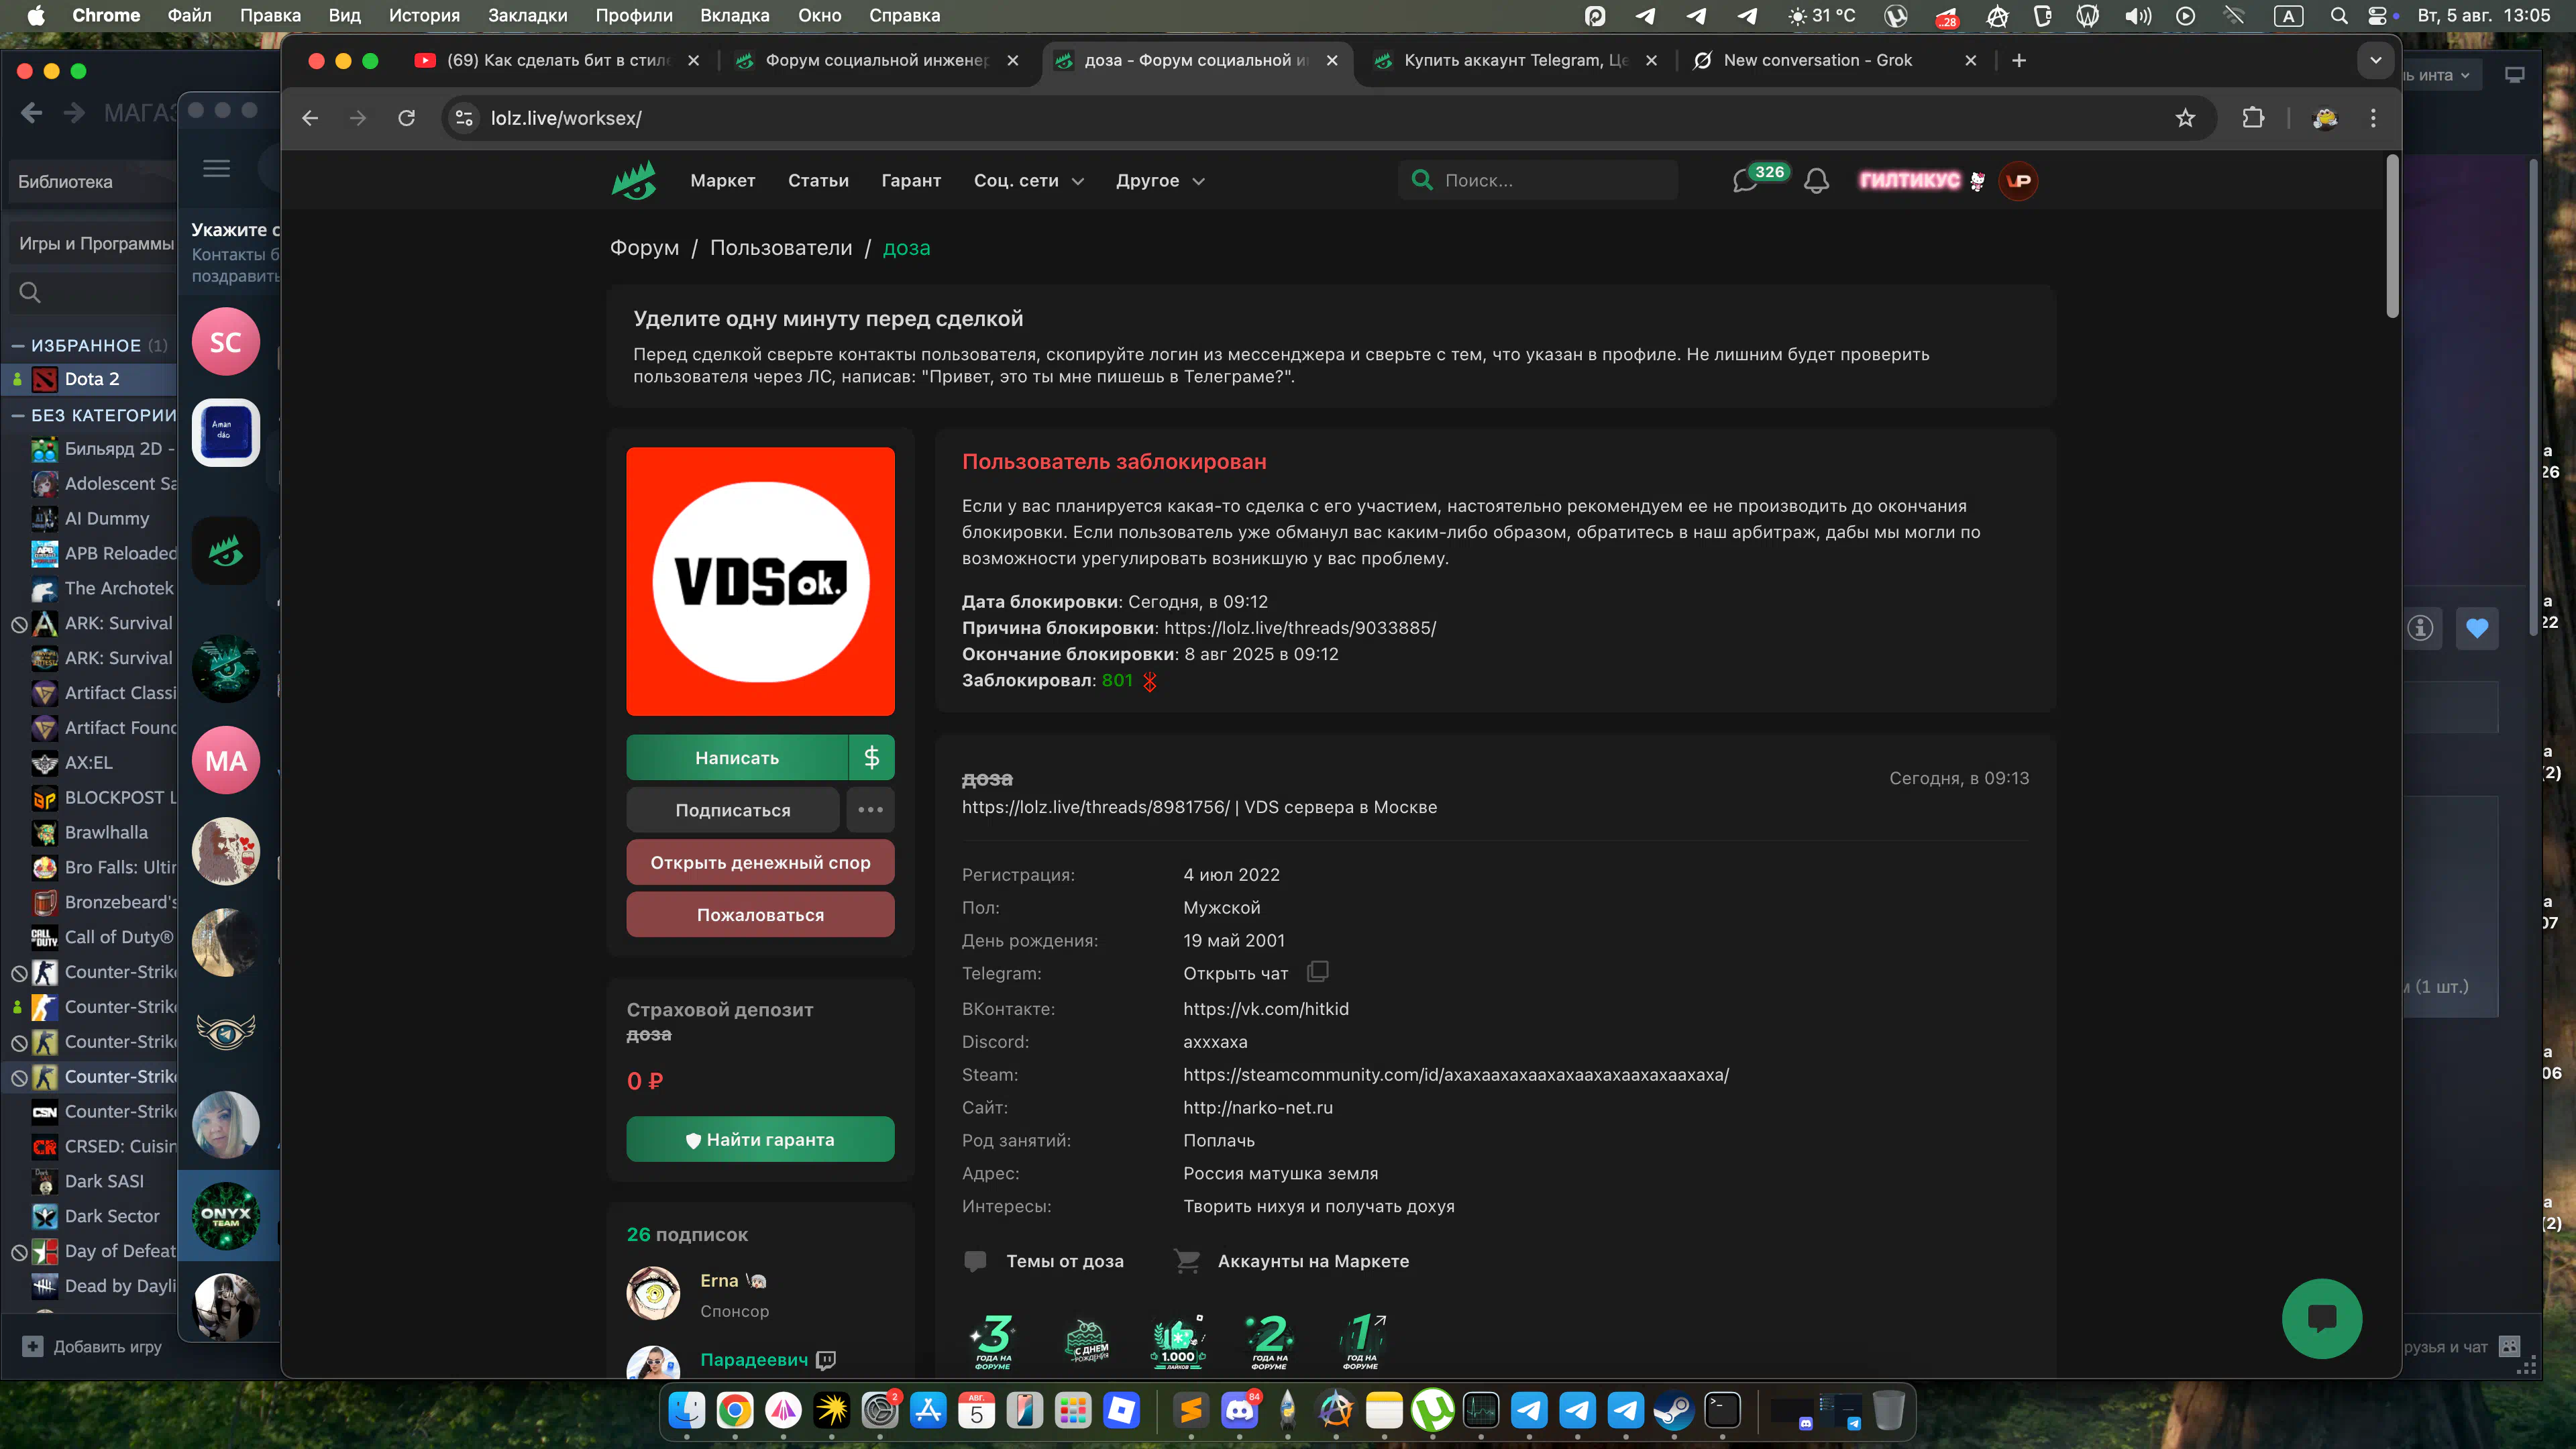This screenshot has width=2576, height=1449.
Task: Click the 3 years on forum trophy badge
Action: pos(993,1341)
